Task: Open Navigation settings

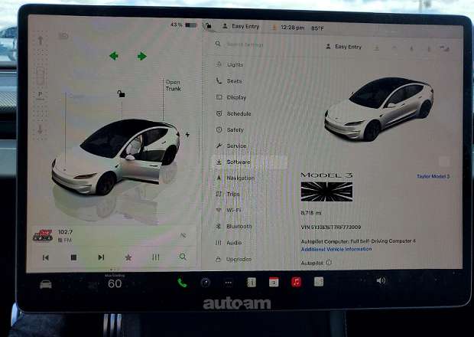Action: click(x=235, y=178)
